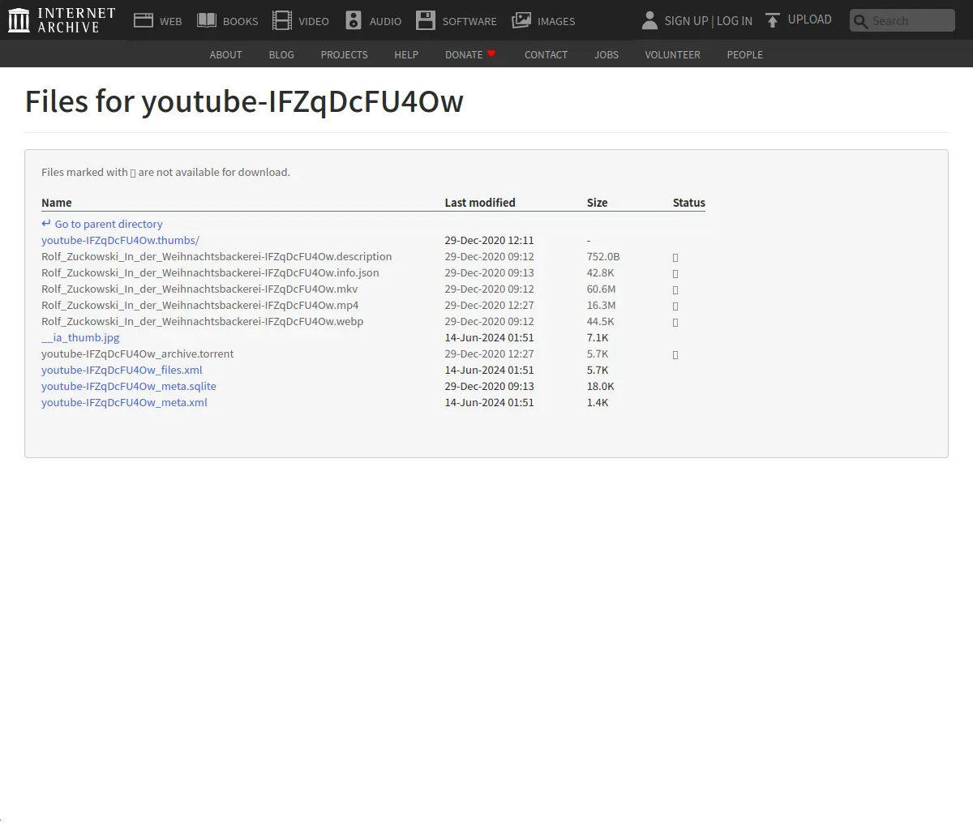Select the .info.json file name
Viewport: 973px width, 827px height.
[x=210, y=272]
